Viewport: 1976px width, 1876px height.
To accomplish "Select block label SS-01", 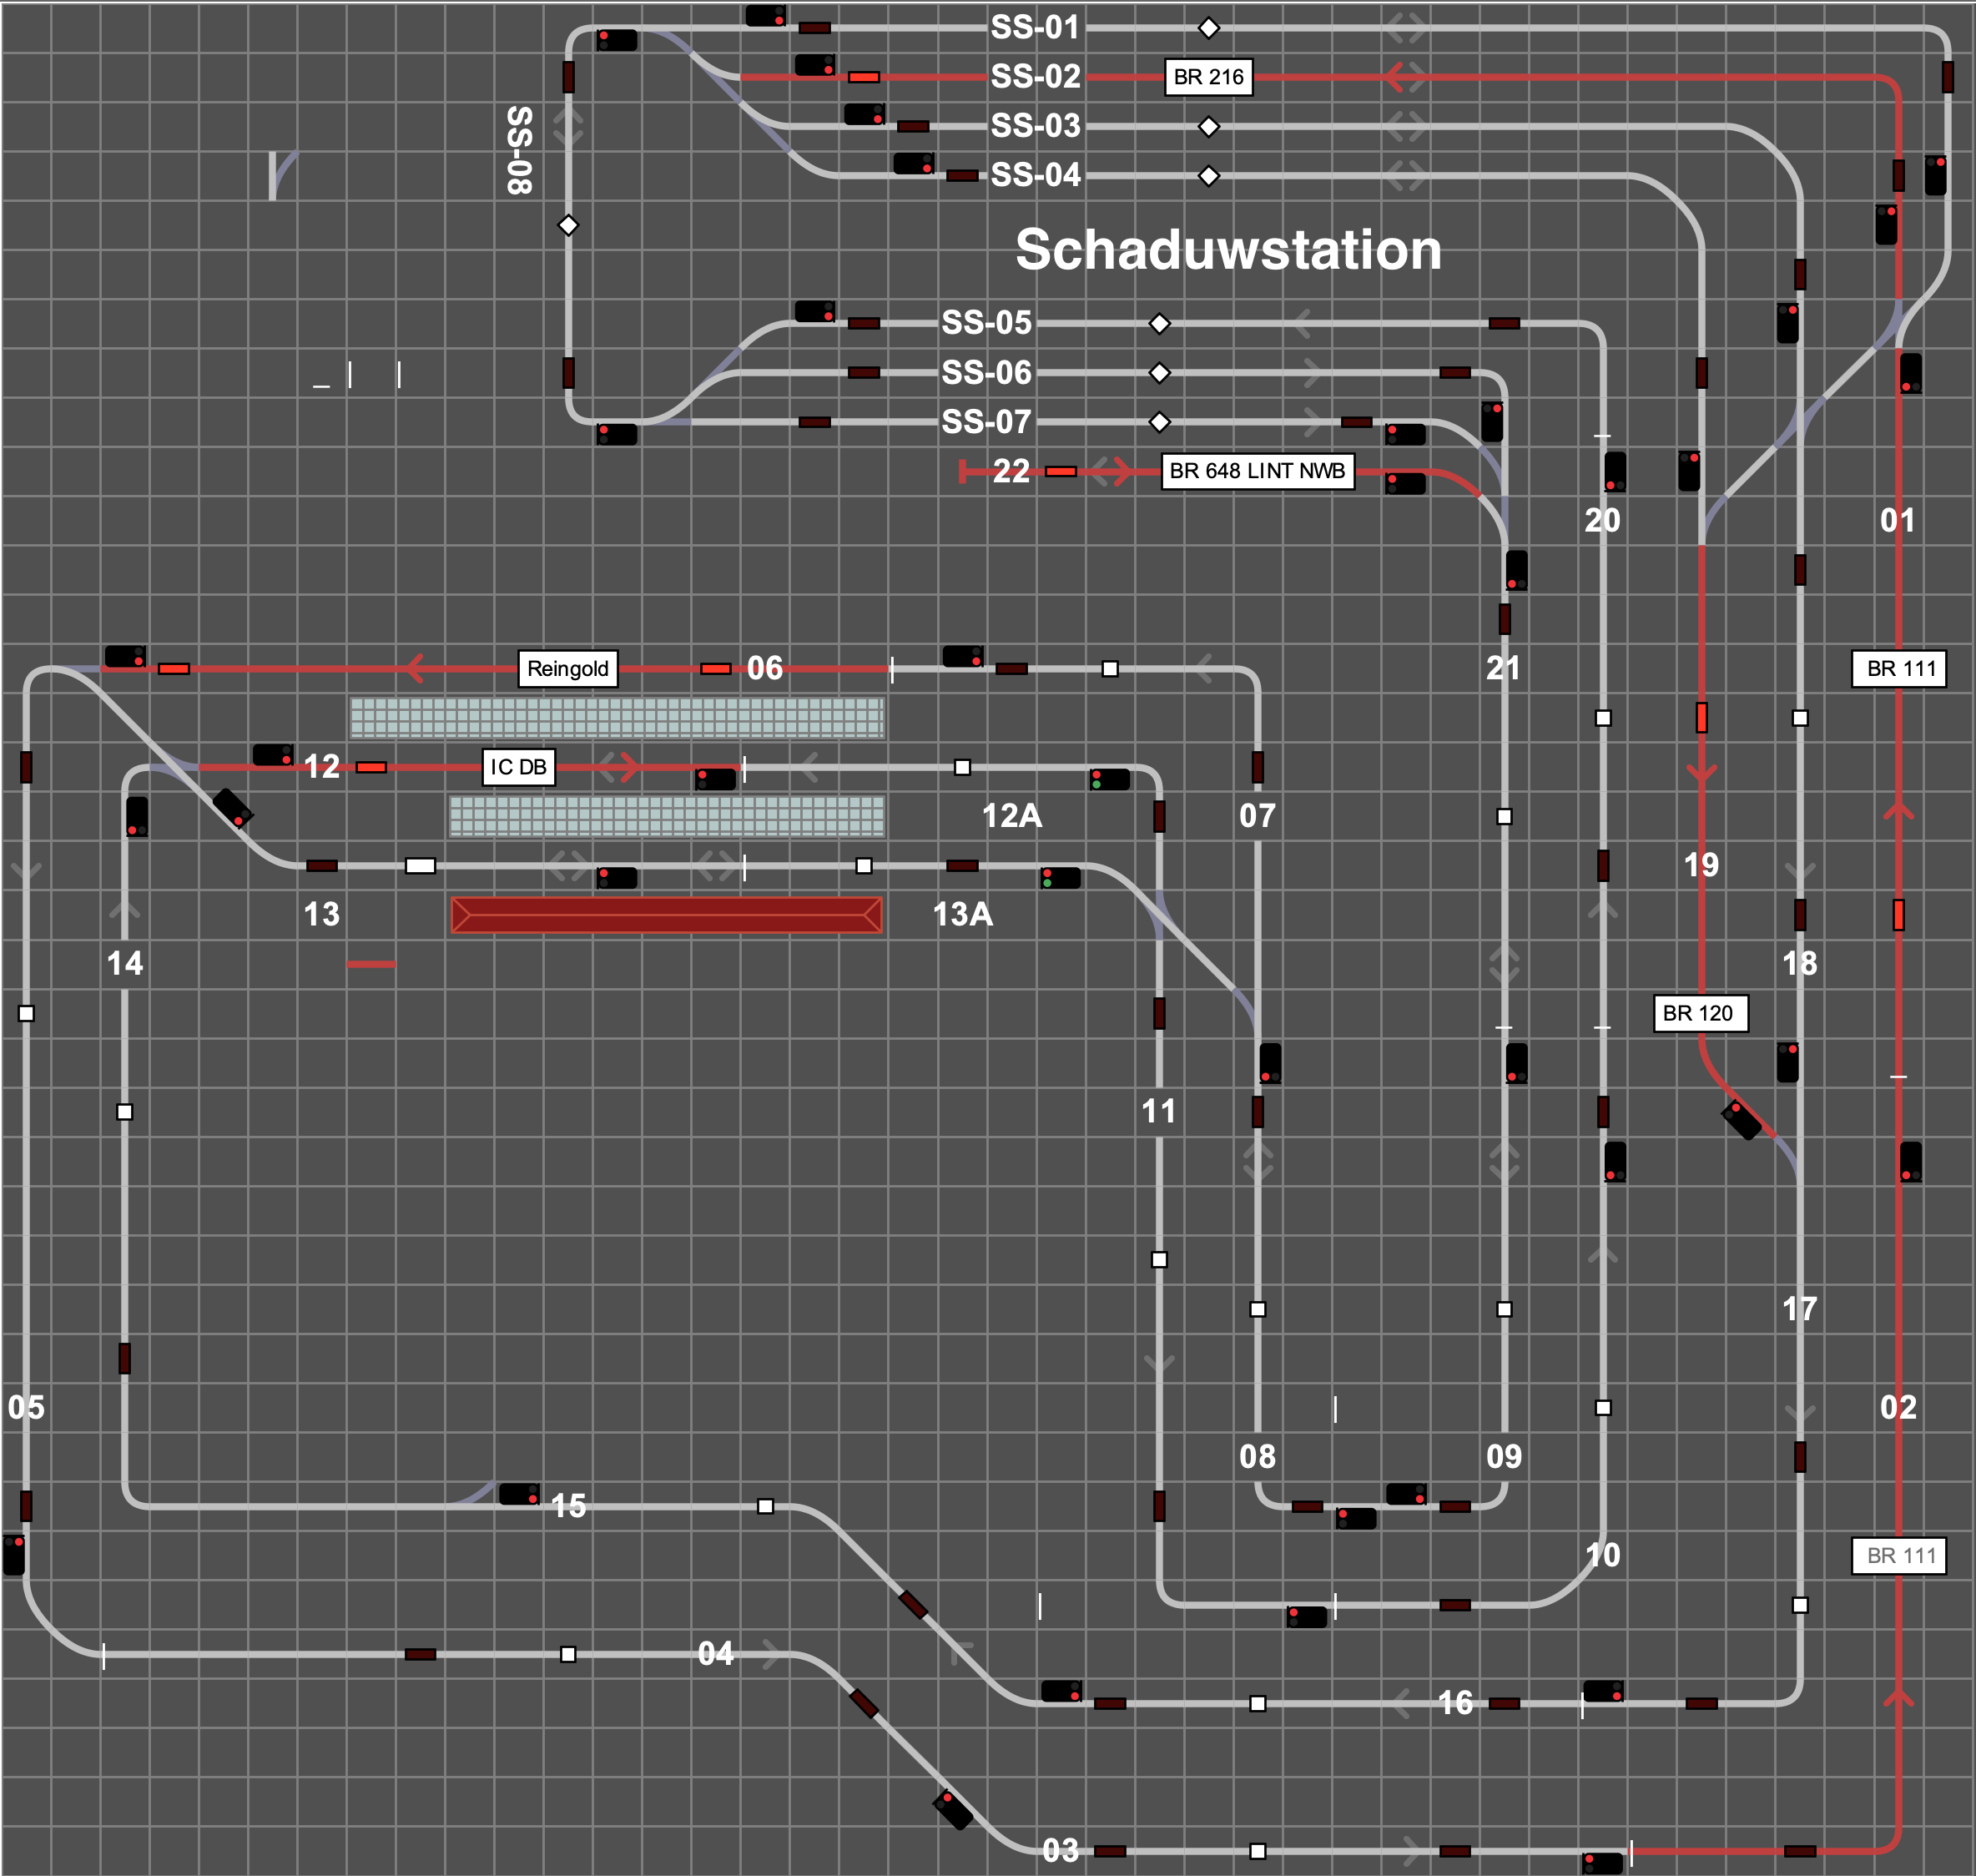I will 1036,28.
